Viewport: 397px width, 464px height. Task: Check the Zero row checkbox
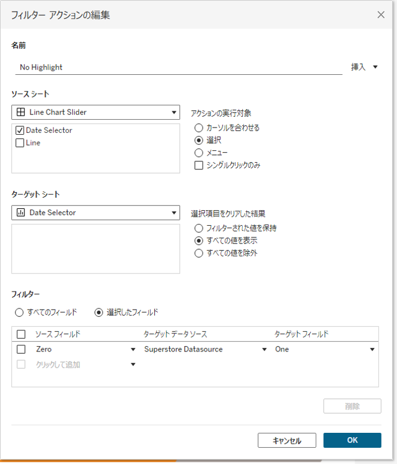point(22,350)
